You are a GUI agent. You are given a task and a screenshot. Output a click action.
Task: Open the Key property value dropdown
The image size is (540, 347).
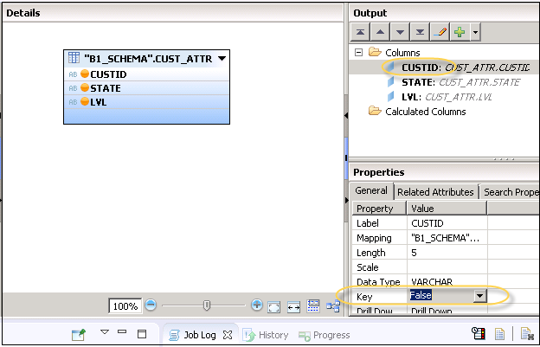click(x=479, y=296)
